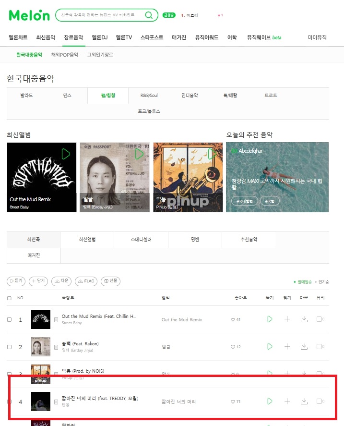
Task: Select the 스테디셀러 tab
Action: pos(141,239)
